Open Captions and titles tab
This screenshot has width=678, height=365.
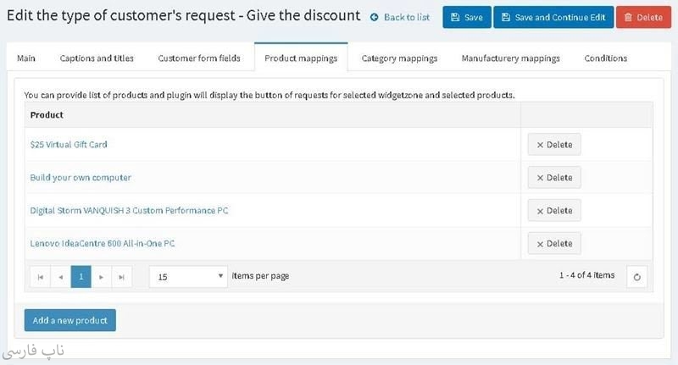[97, 58]
